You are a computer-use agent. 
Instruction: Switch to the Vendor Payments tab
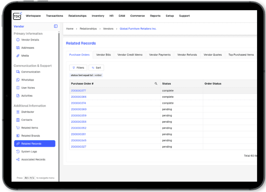click(160, 55)
